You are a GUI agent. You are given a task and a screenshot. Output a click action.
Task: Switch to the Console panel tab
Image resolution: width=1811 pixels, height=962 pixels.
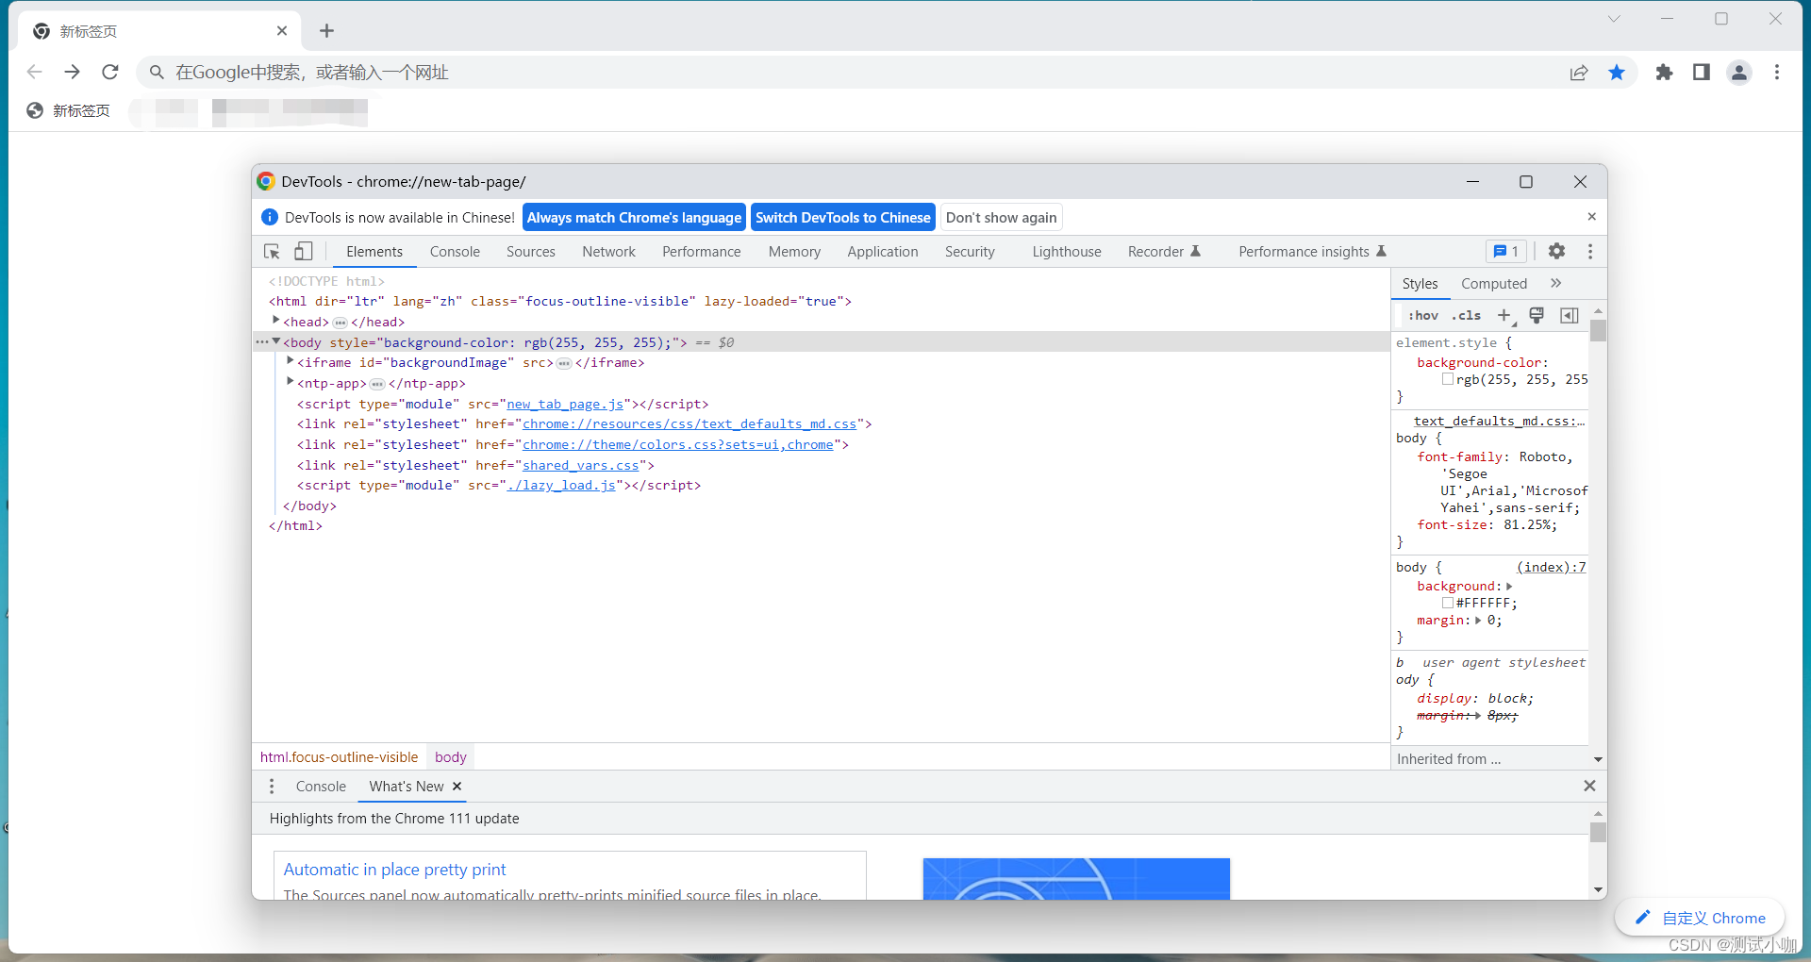pyautogui.click(x=455, y=252)
